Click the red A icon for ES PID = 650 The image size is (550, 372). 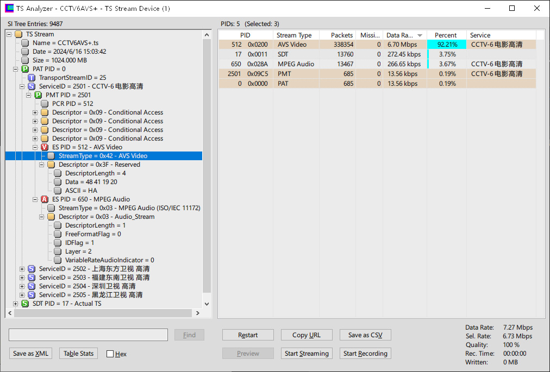[45, 199]
